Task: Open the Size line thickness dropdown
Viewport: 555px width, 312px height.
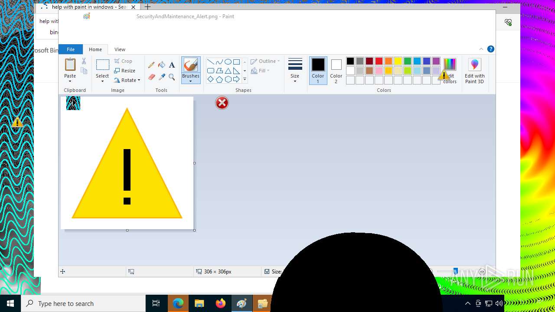Action: (x=295, y=70)
